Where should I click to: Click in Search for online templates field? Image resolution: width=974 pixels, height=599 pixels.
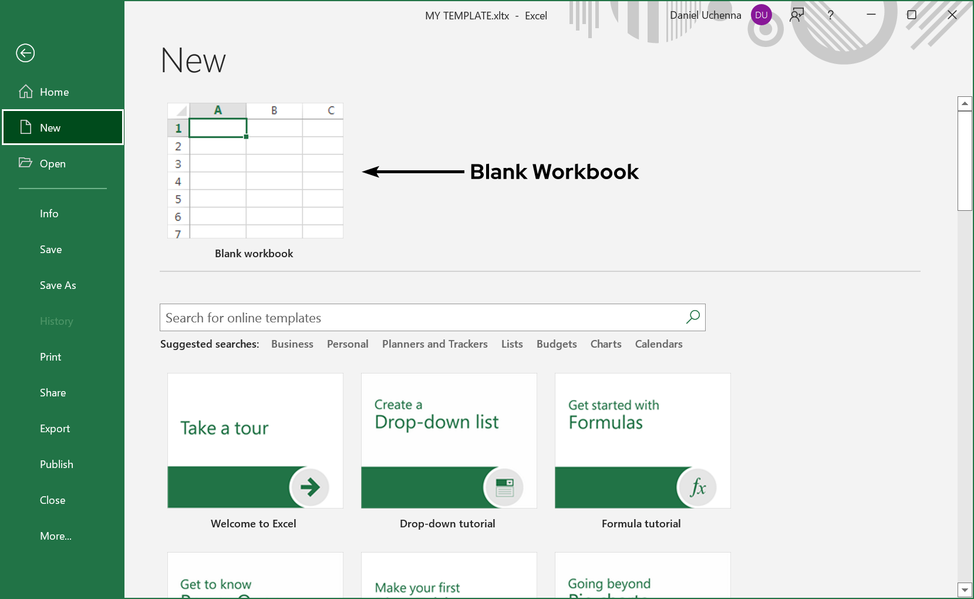420,318
